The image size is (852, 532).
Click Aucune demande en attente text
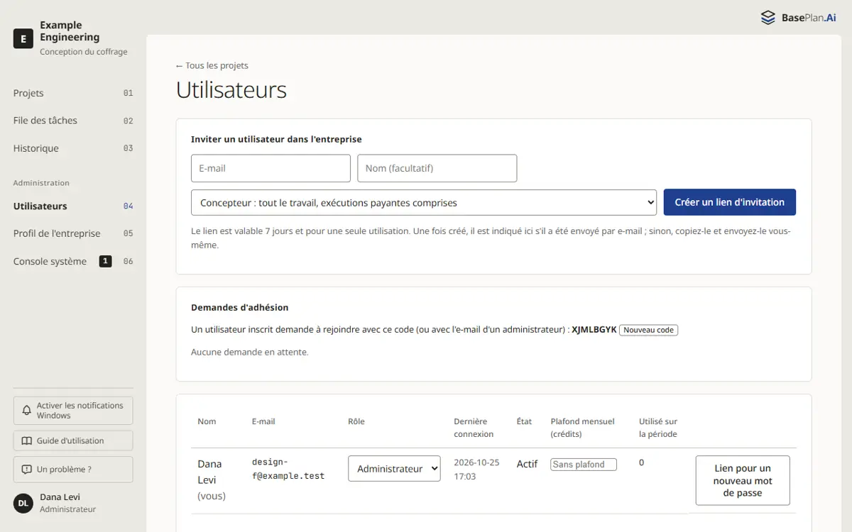[x=250, y=352]
